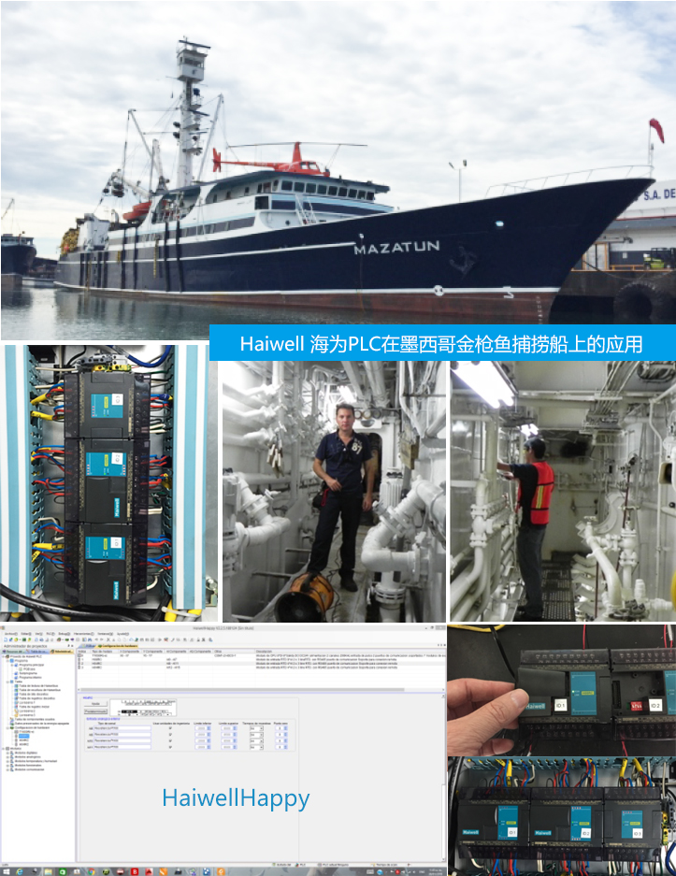Click the Redo arrow toolbar icon
676x876 pixels.
(x=102, y=639)
